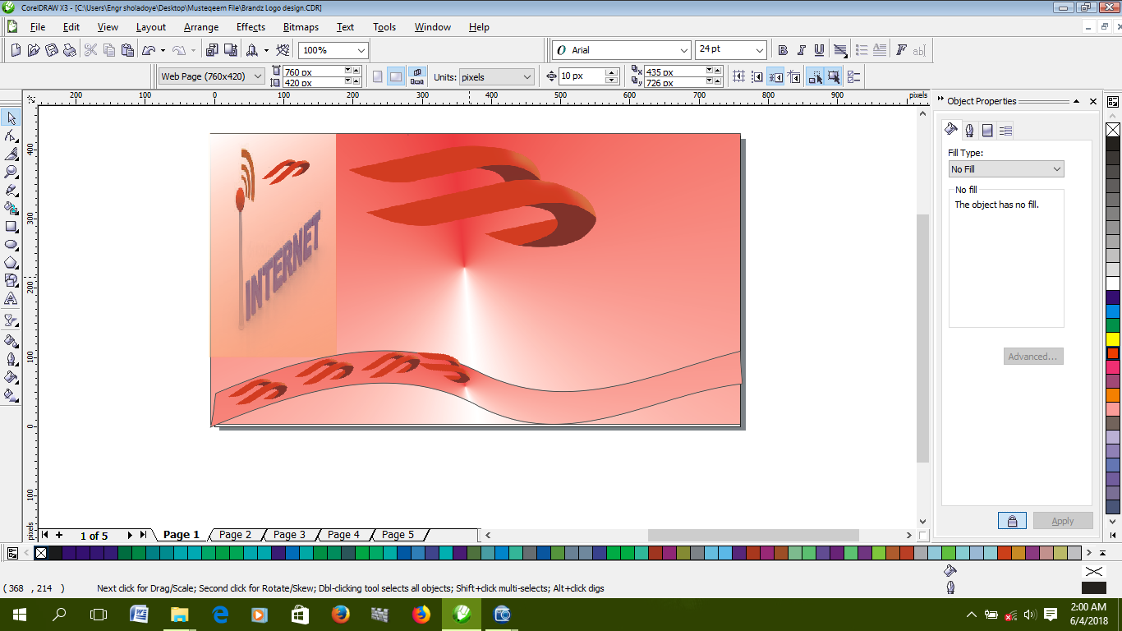This screenshot has width=1122, height=631.
Task: Toggle italic text formatting
Action: [801, 49]
